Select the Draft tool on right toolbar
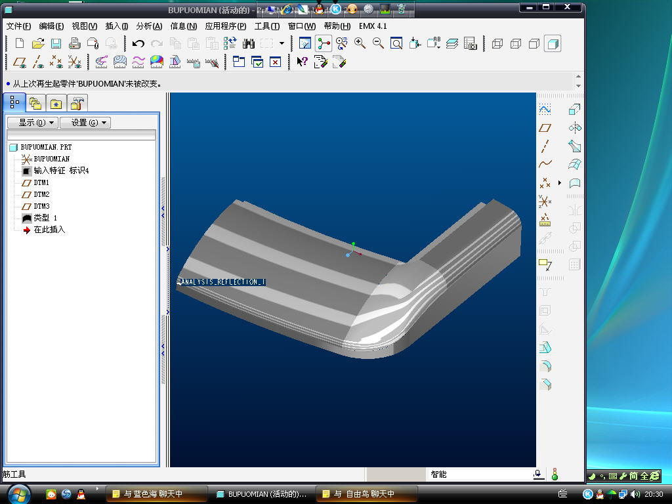The image size is (672, 504). coord(545,348)
